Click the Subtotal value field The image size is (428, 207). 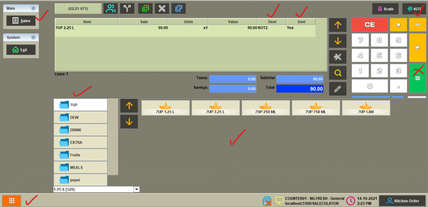click(x=300, y=79)
